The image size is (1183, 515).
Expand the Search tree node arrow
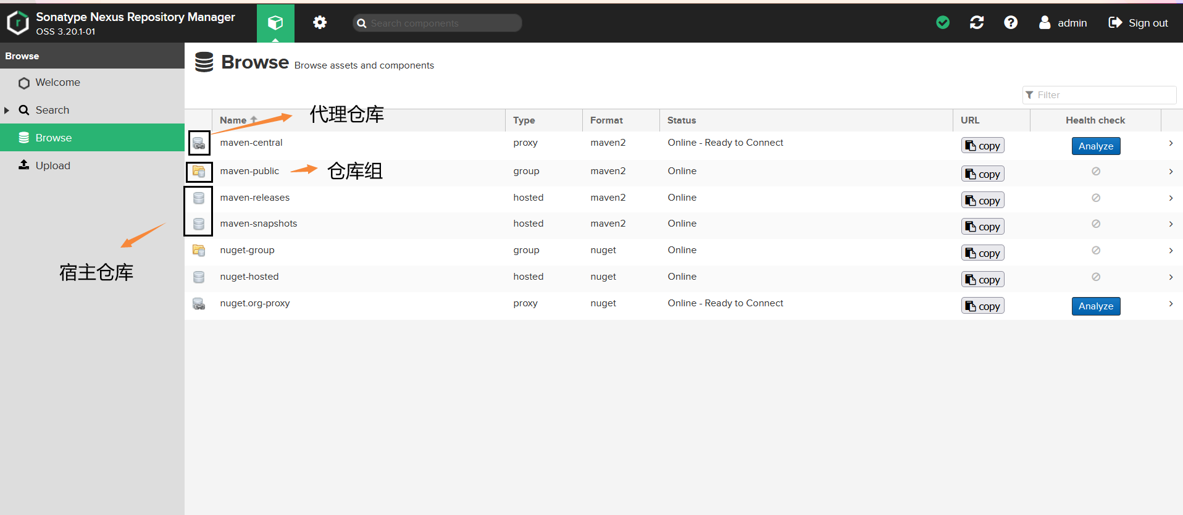point(7,110)
